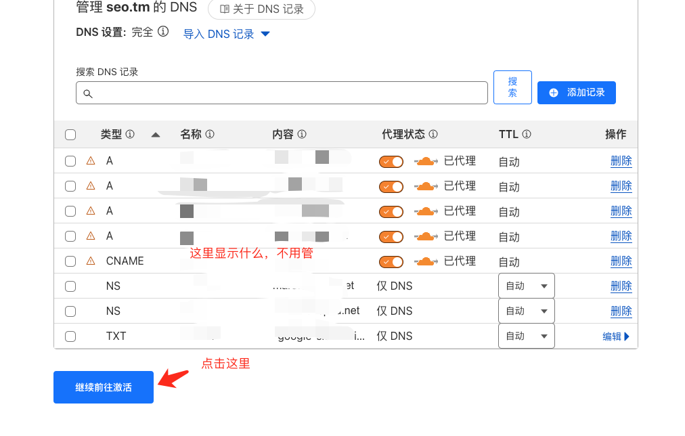Viewport: 685px width, 436px height.
Task: Check the checkbox on the TXT record row
Action: click(70, 336)
